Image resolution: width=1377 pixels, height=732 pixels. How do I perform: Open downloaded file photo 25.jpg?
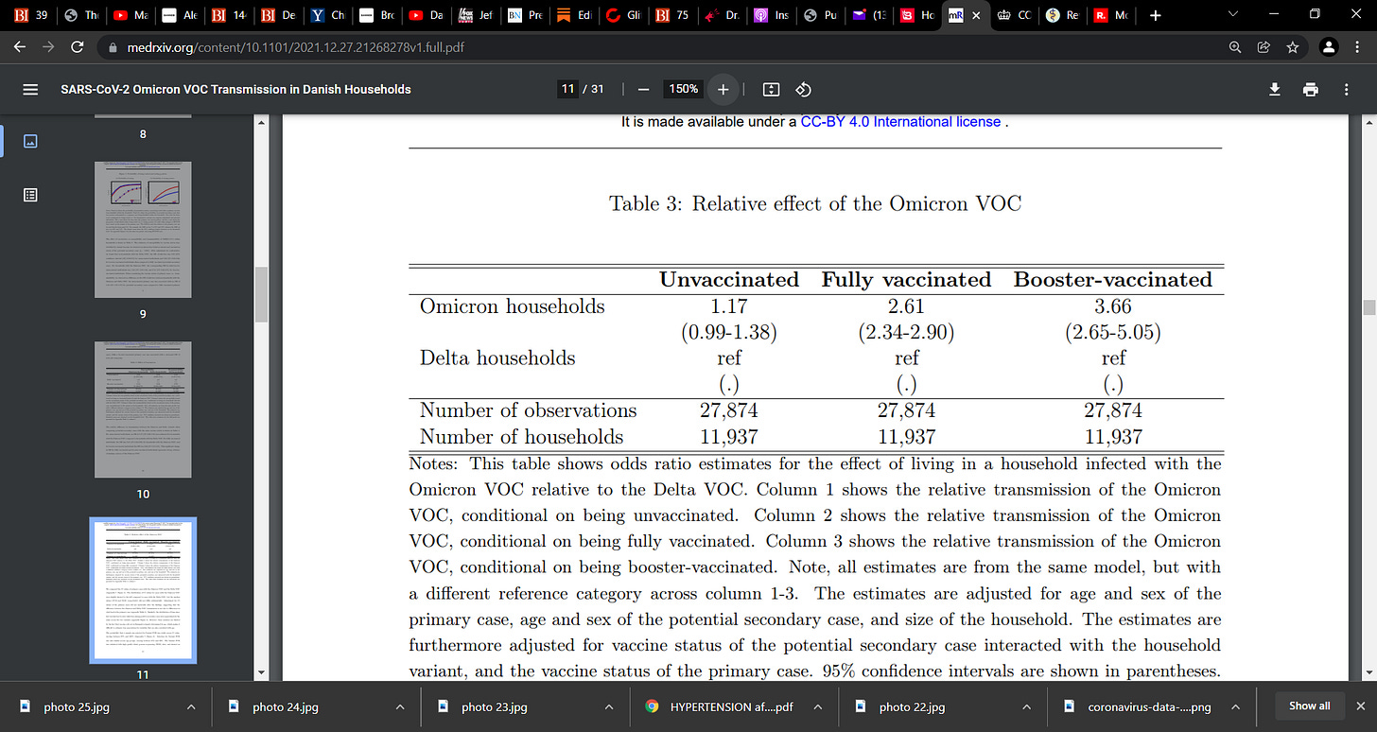[76, 706]
